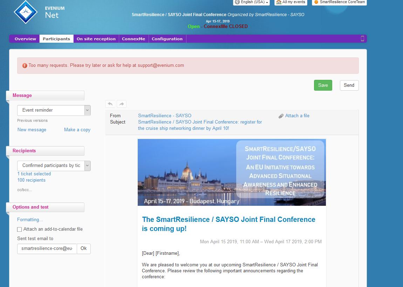Open the Formatting... options link
The height and width of the screenshot is (287, 403).
[x=30, y=220]
